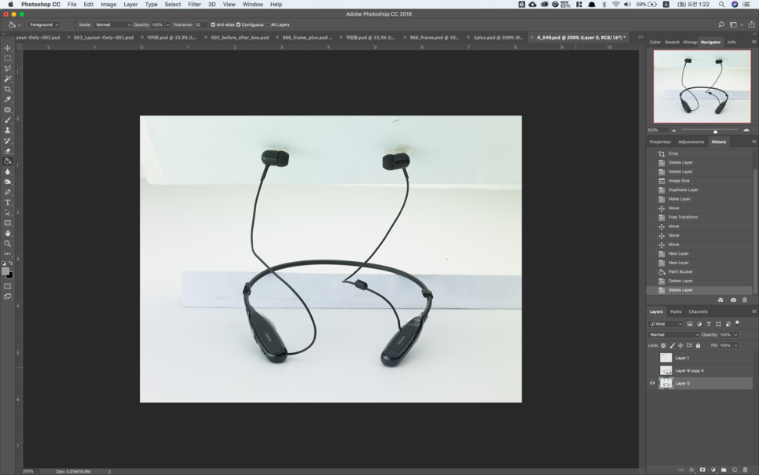759x475 pixels.
Task: Toggle Quick Mask mode
Action: click(x=7, y=286)
